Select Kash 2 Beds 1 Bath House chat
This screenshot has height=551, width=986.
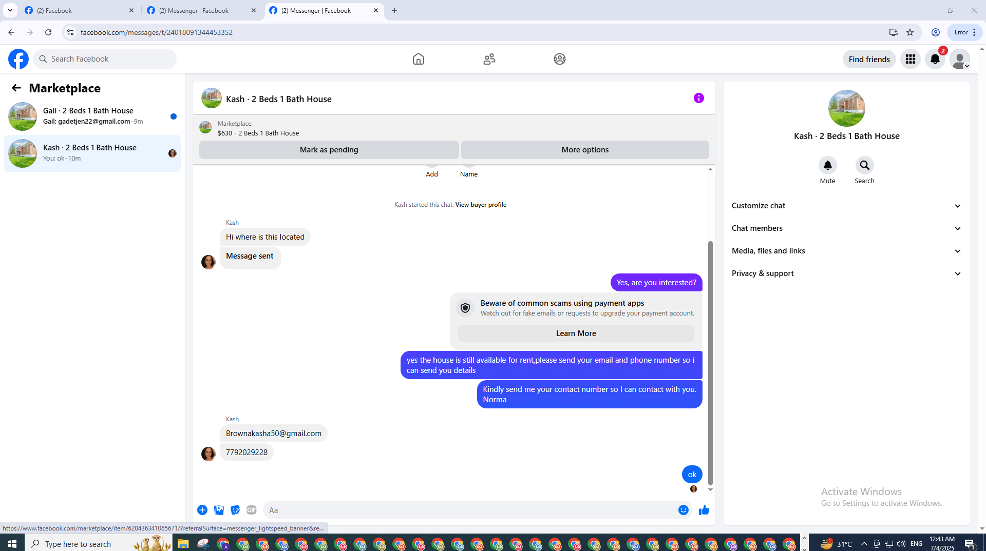point(92,153)
